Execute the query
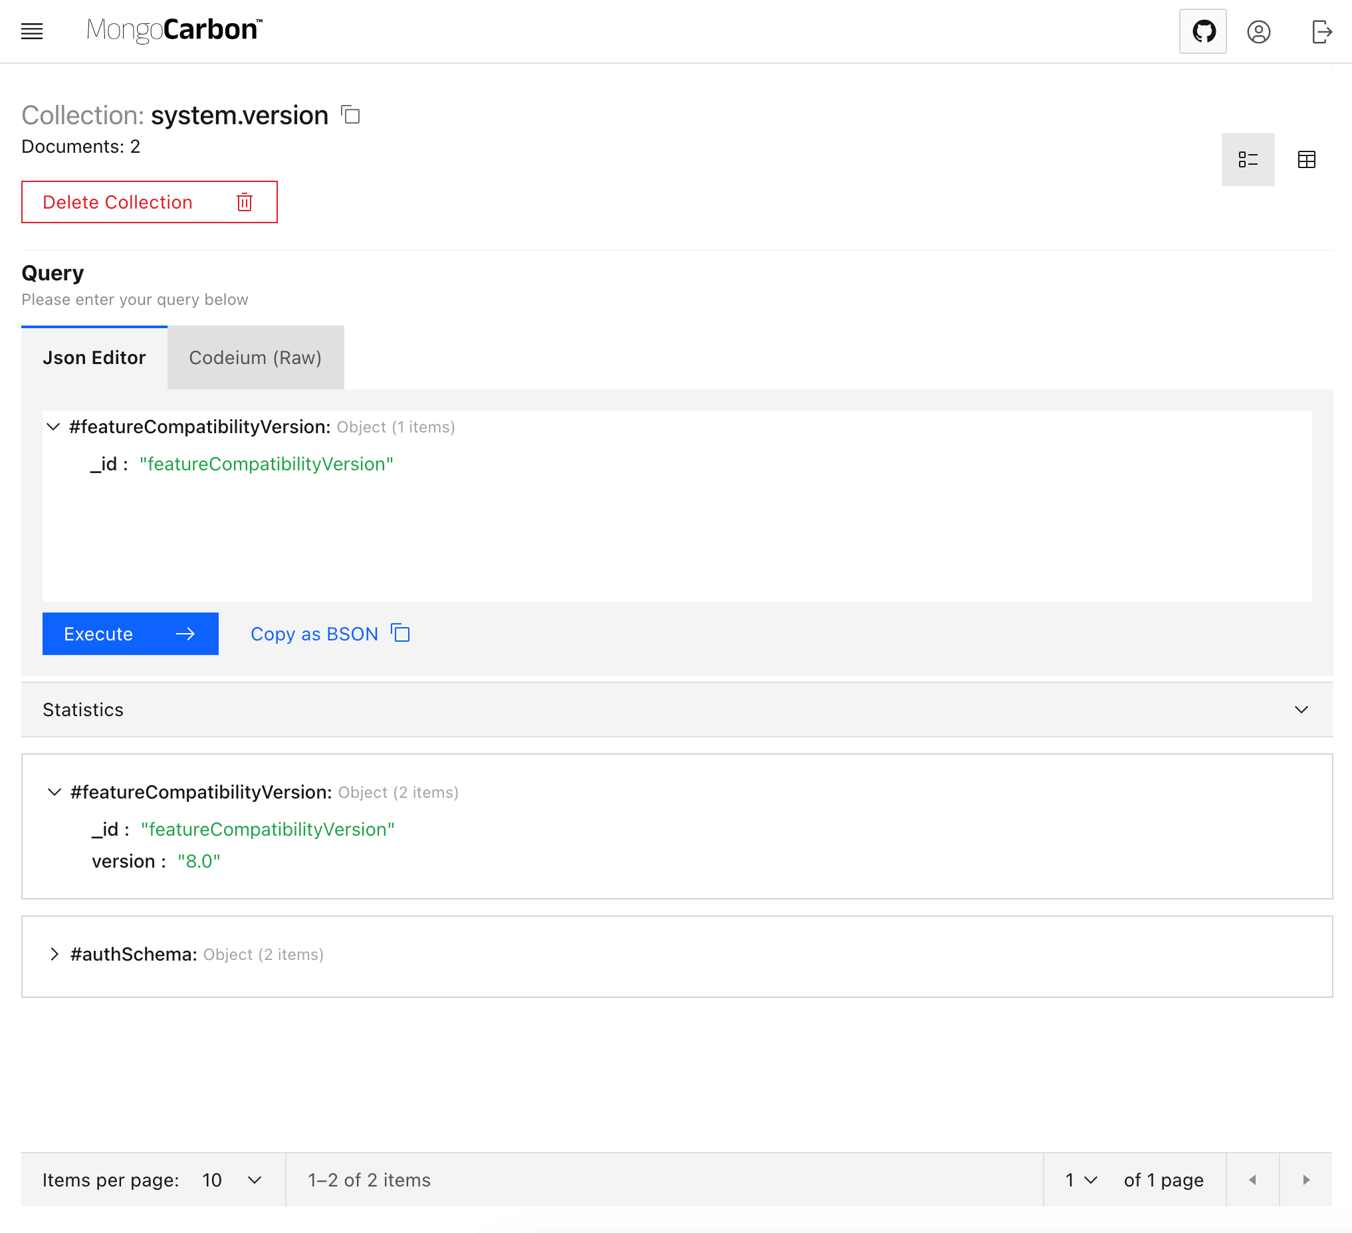The height and width of the screenshot is (1233, 1352). tap(130, 634)
